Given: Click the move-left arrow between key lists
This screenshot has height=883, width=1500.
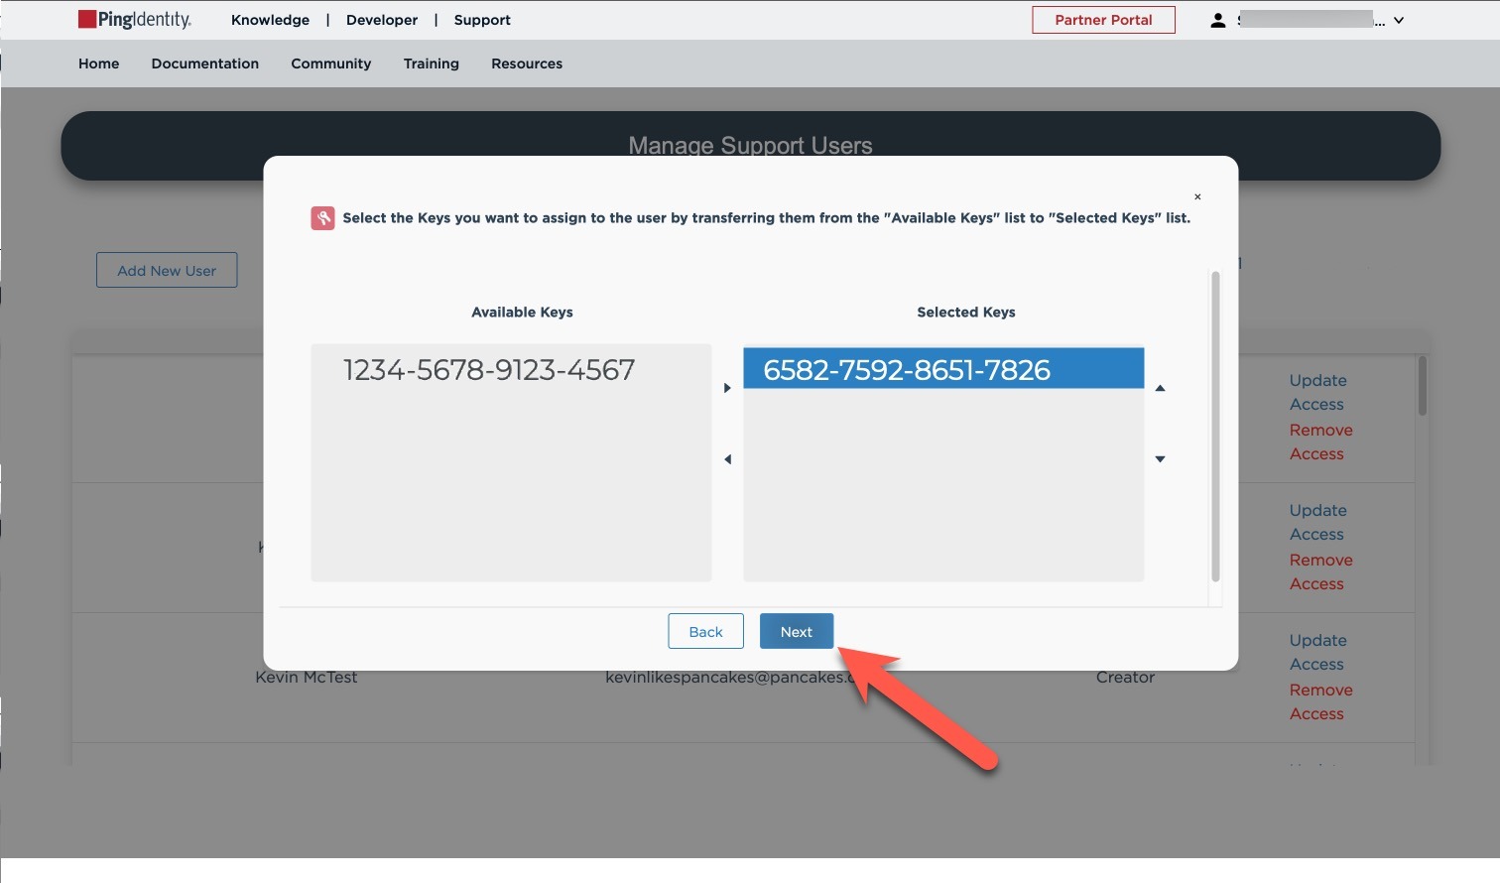Looking at the screenshot, I should click(727, 459).
